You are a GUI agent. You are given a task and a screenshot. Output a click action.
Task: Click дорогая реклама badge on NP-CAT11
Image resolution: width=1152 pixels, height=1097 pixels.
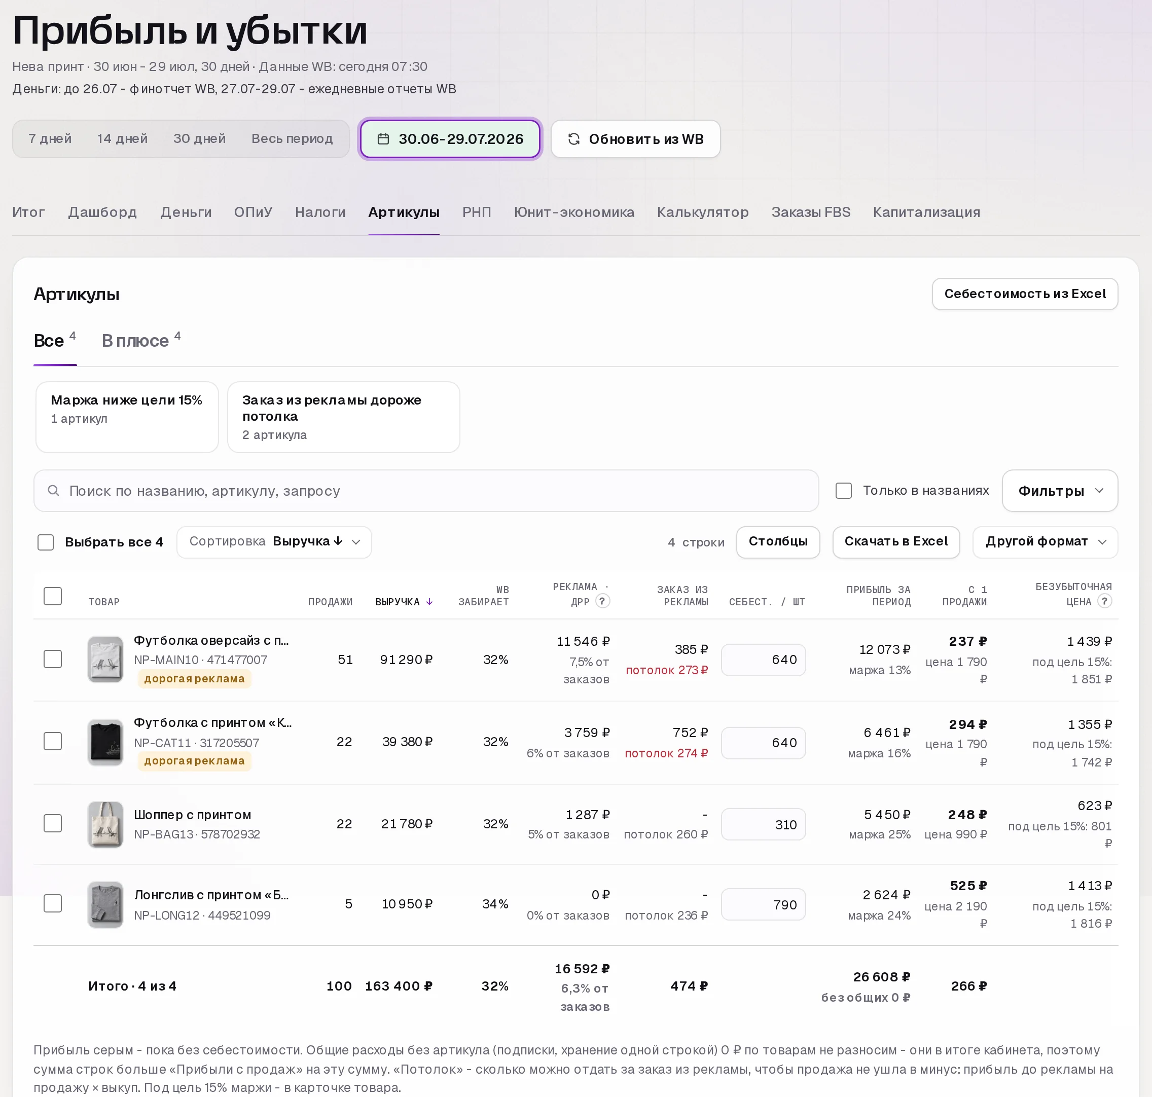195,761
